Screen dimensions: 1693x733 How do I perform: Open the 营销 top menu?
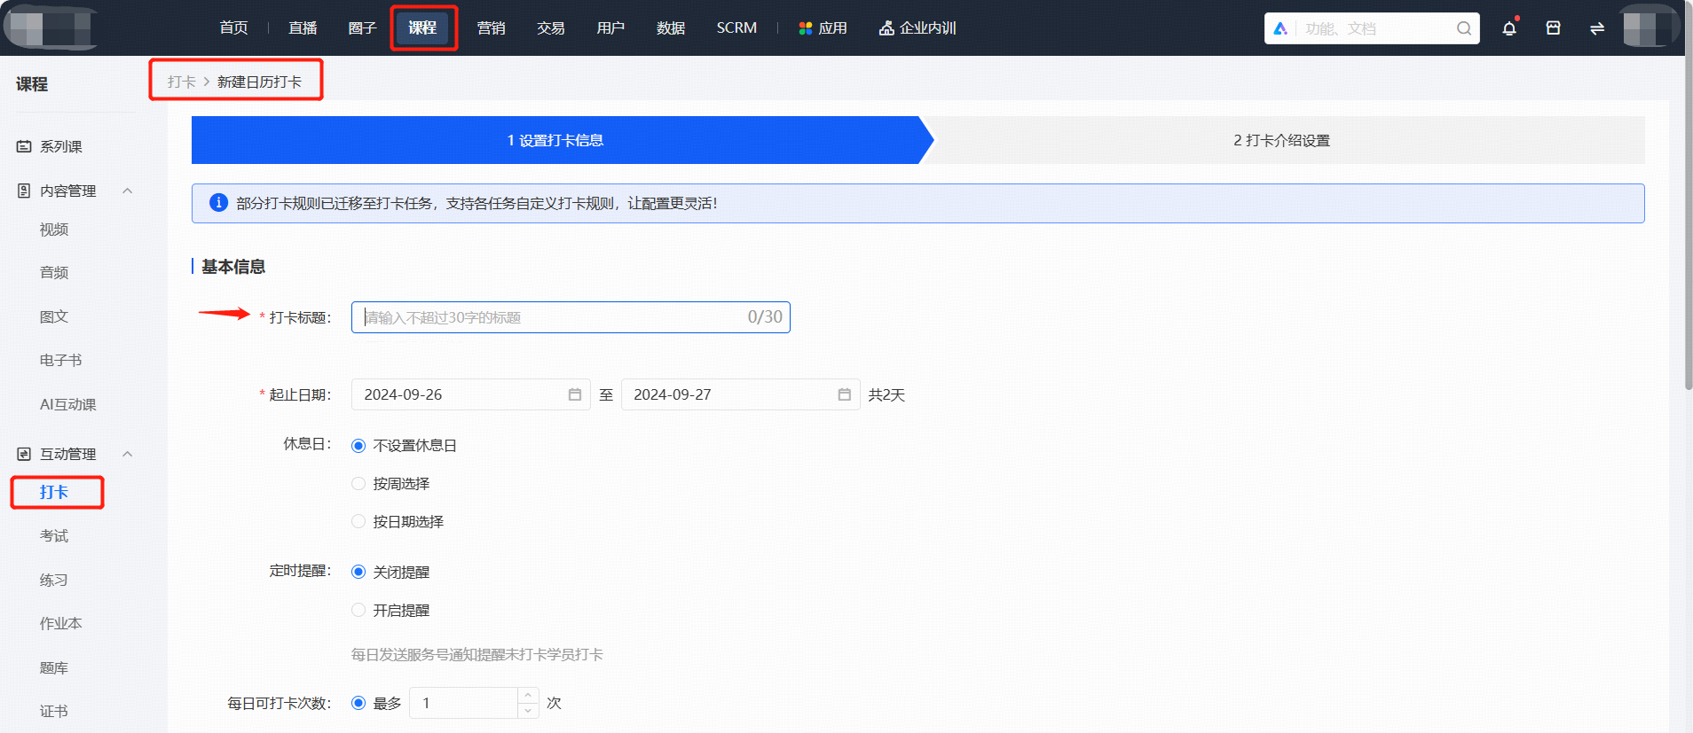(x=491, y=28)
